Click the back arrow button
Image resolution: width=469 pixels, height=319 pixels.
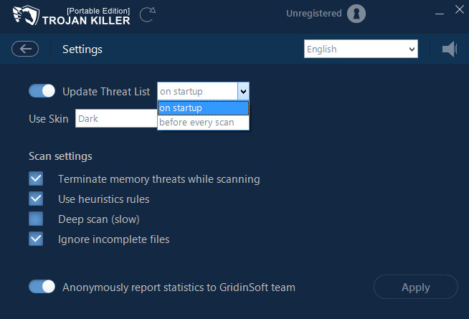click(x=25, y=49)
